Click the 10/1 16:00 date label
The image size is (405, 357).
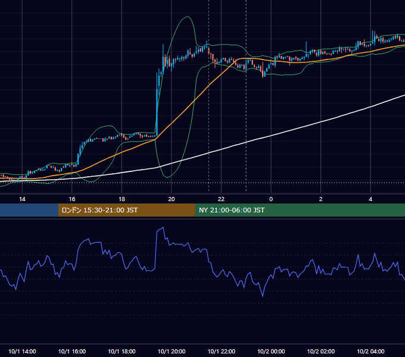(x=72, y=351)
